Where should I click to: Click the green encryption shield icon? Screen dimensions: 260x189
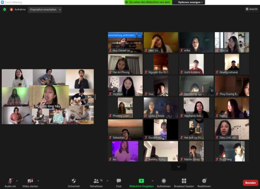5,9
